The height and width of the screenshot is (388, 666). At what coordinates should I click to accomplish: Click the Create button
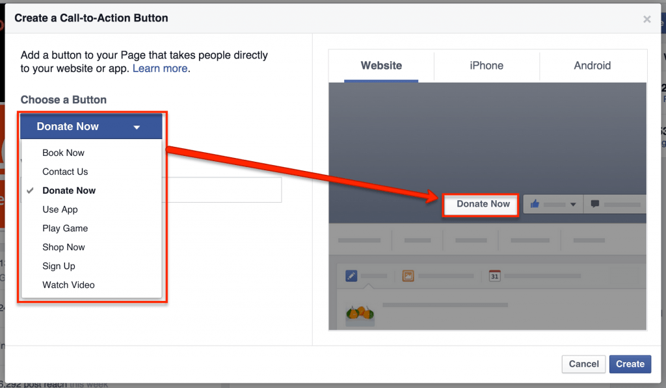[630, 364]
